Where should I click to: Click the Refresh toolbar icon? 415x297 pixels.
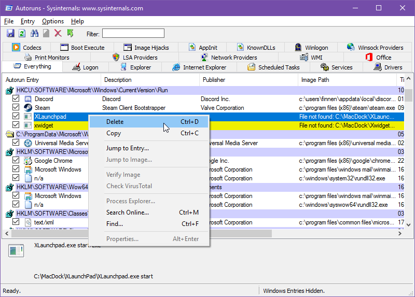[22, 33]
